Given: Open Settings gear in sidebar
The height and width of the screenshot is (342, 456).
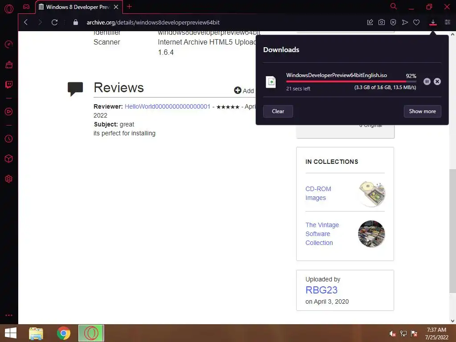Looking at the screenshot, I should tap(9, 179).
